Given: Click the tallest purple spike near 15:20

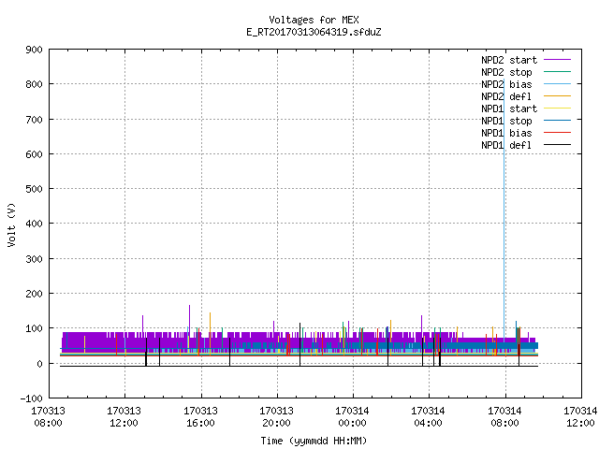Looking at the screenshot, I should coord(189,317).
